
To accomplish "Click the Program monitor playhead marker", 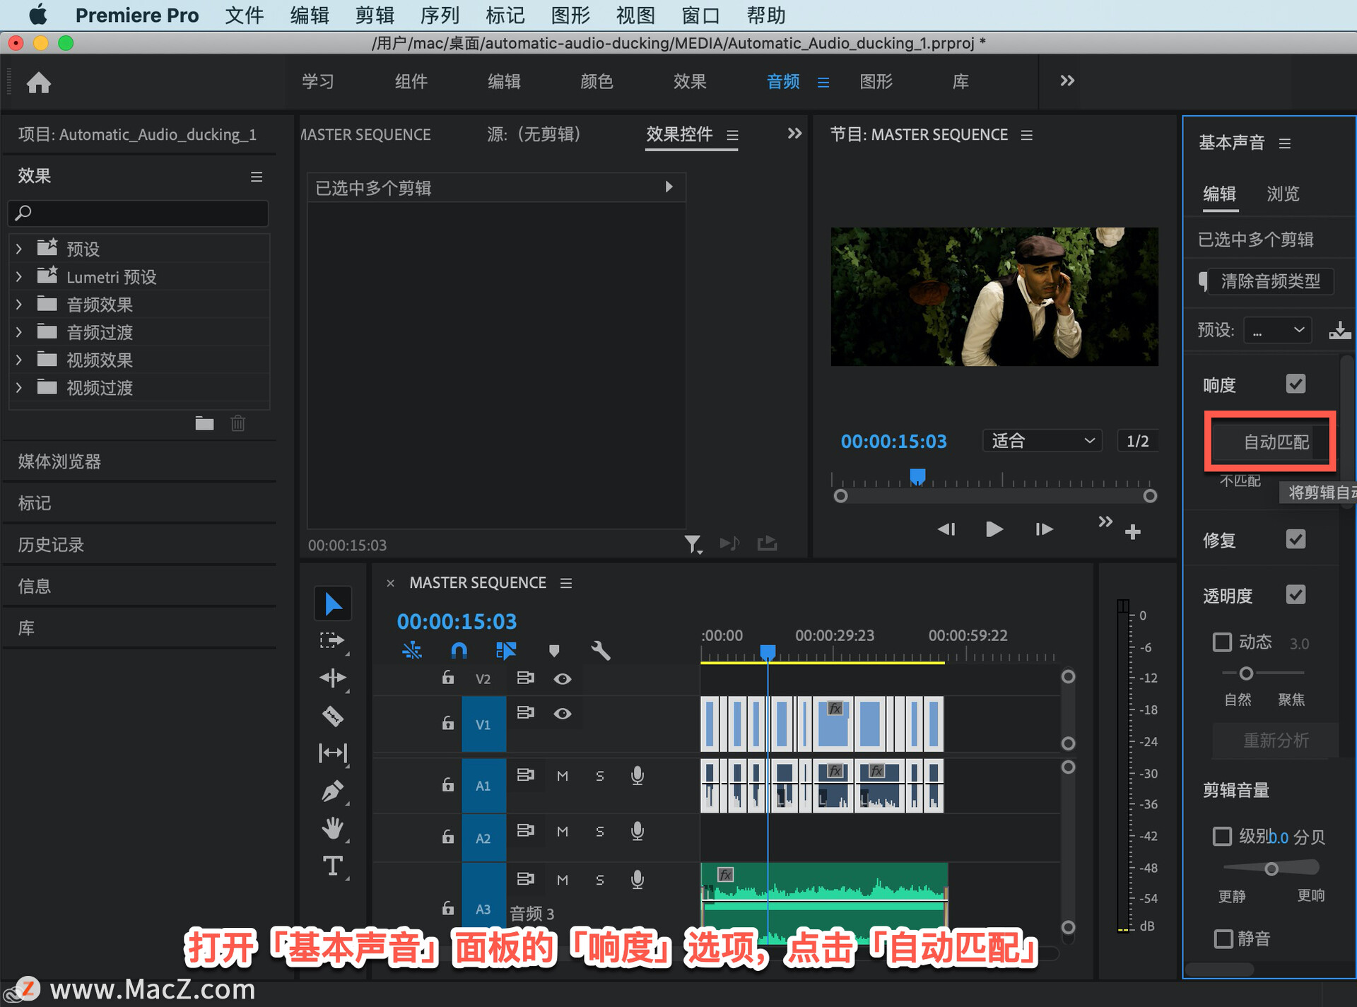I will pyautogui.click(x=917, y=476).
